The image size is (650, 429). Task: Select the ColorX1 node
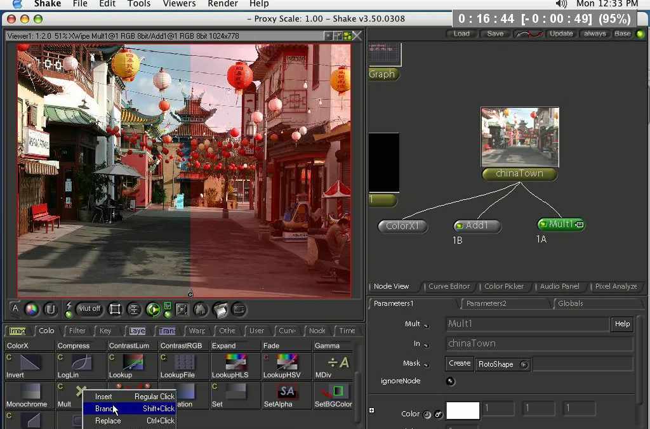pos(402,227)
